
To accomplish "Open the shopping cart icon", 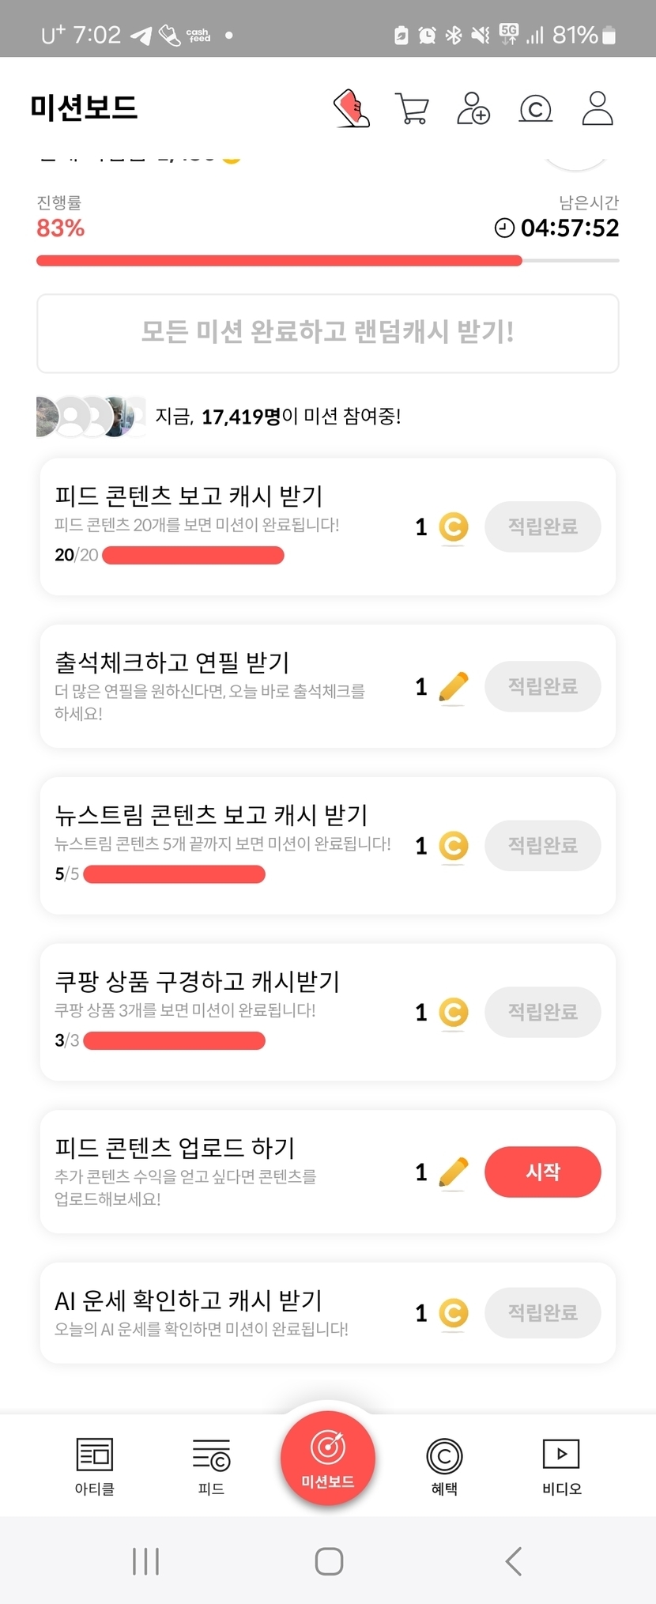I will pos(412,109).
